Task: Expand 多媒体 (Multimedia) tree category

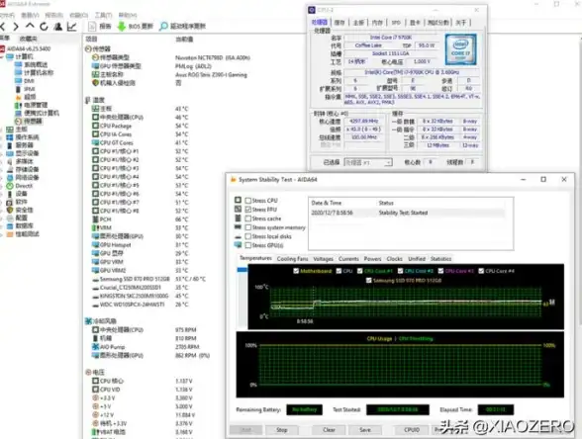Action: click(2, 162)
